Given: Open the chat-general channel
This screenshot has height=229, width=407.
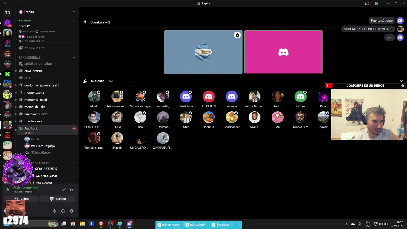Looking at the screenshot, I should pyautogui.click(x=47, y=71).
